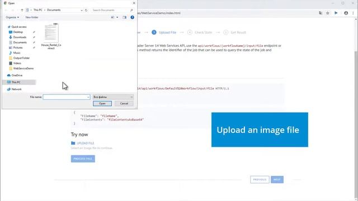Click Forward arrow in Open dialog

13,10
